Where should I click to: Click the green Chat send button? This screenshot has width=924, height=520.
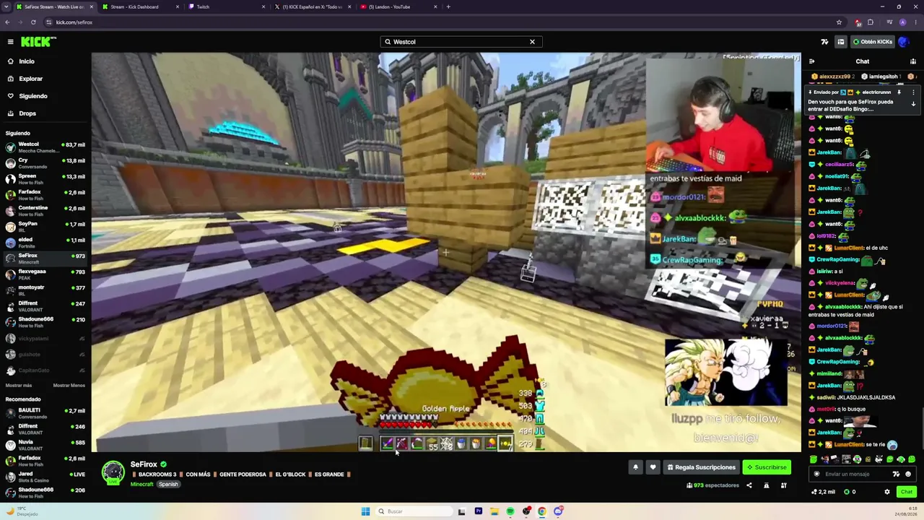click(907, 492)
